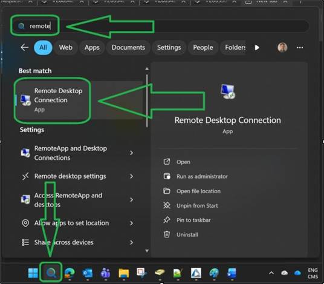Image resolution: width=324 pixels, height=284 pixels.
Task: Click Pin to taskbar option
Action: (193, 220)
